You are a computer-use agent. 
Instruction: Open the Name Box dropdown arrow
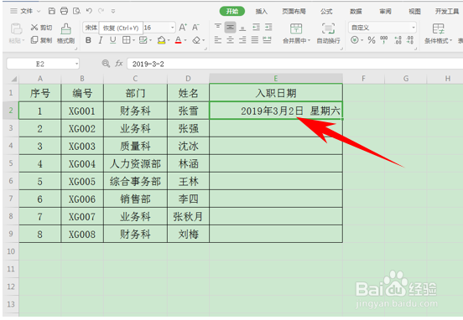76,64
